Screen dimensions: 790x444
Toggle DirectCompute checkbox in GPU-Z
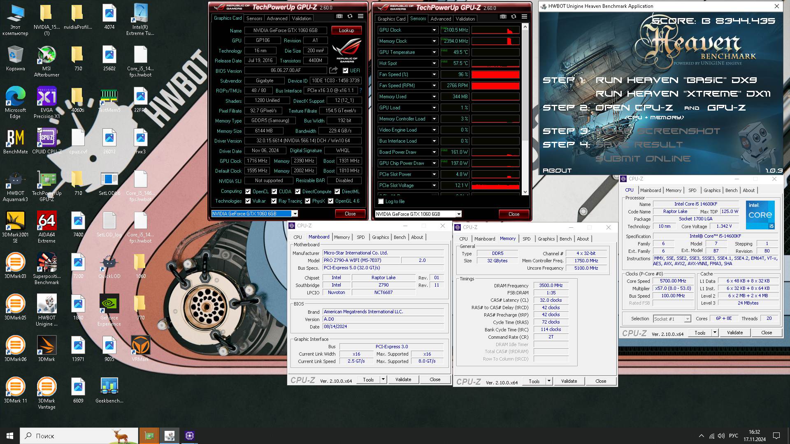click(x=298, y=192)
